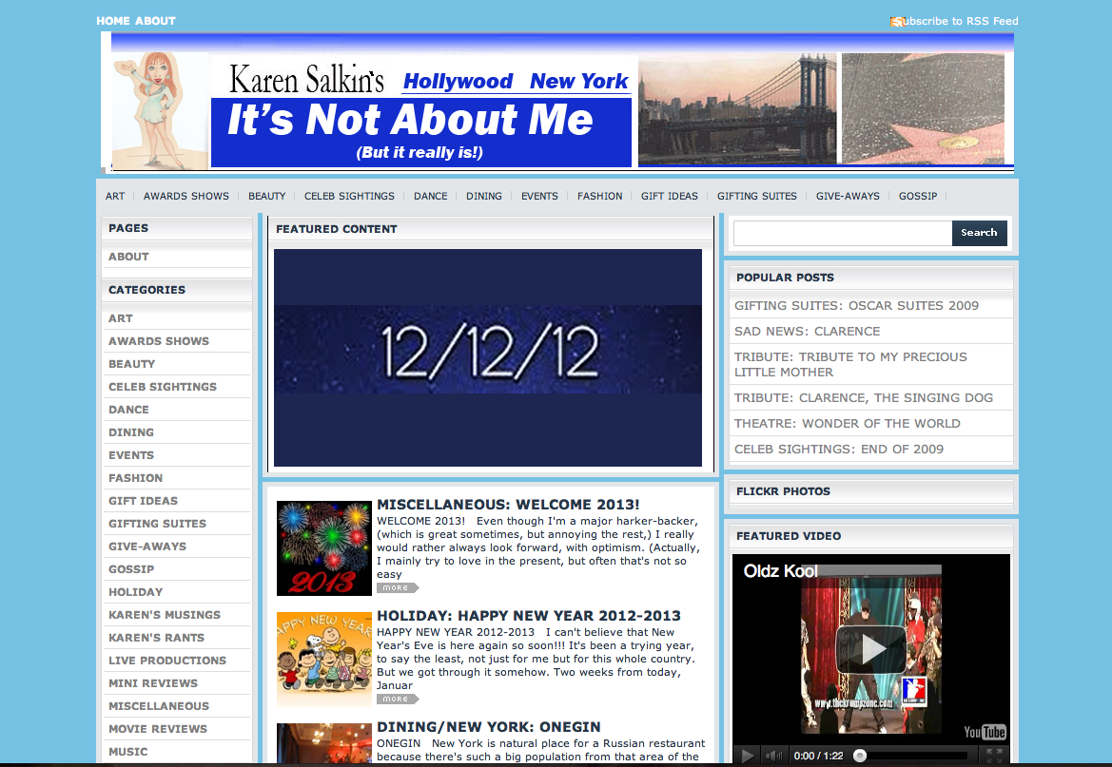This screenshot has width=1112, height=767.
Task: Click the Brooklyn Bridge banner photo
Action: (737, 109)
